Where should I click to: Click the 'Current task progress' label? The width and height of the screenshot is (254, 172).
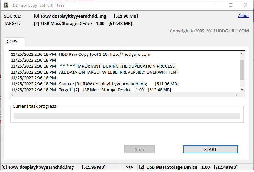click(x=34, y=106)
